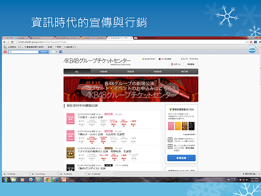Open the kv_akb.jpg downloaded file
The image size is (261, 196).
click(x=100, y=174)
